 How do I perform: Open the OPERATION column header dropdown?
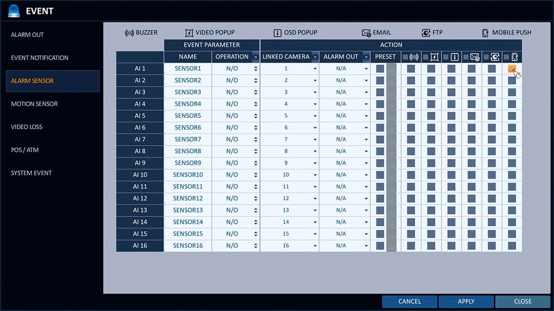click(x=255, y=57)
